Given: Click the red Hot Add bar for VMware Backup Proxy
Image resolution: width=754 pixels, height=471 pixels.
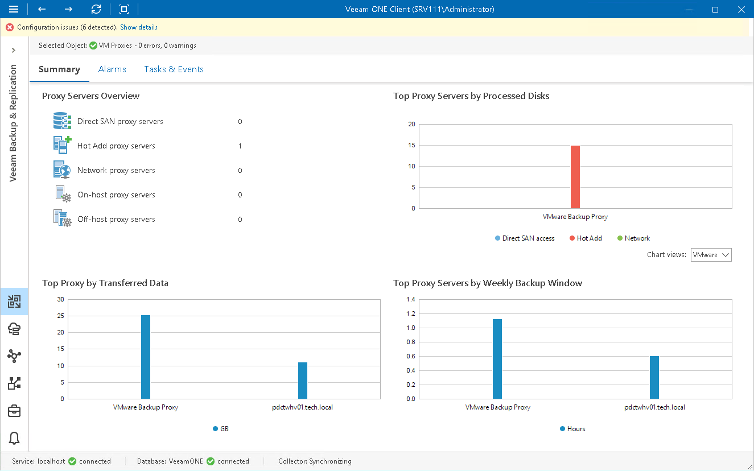Looking at the screenshot, I should click(x=575, y=176).
